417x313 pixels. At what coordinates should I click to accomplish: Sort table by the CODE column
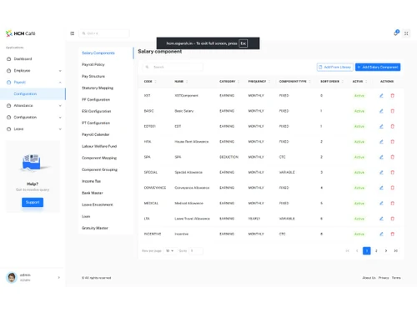(150, 82)
